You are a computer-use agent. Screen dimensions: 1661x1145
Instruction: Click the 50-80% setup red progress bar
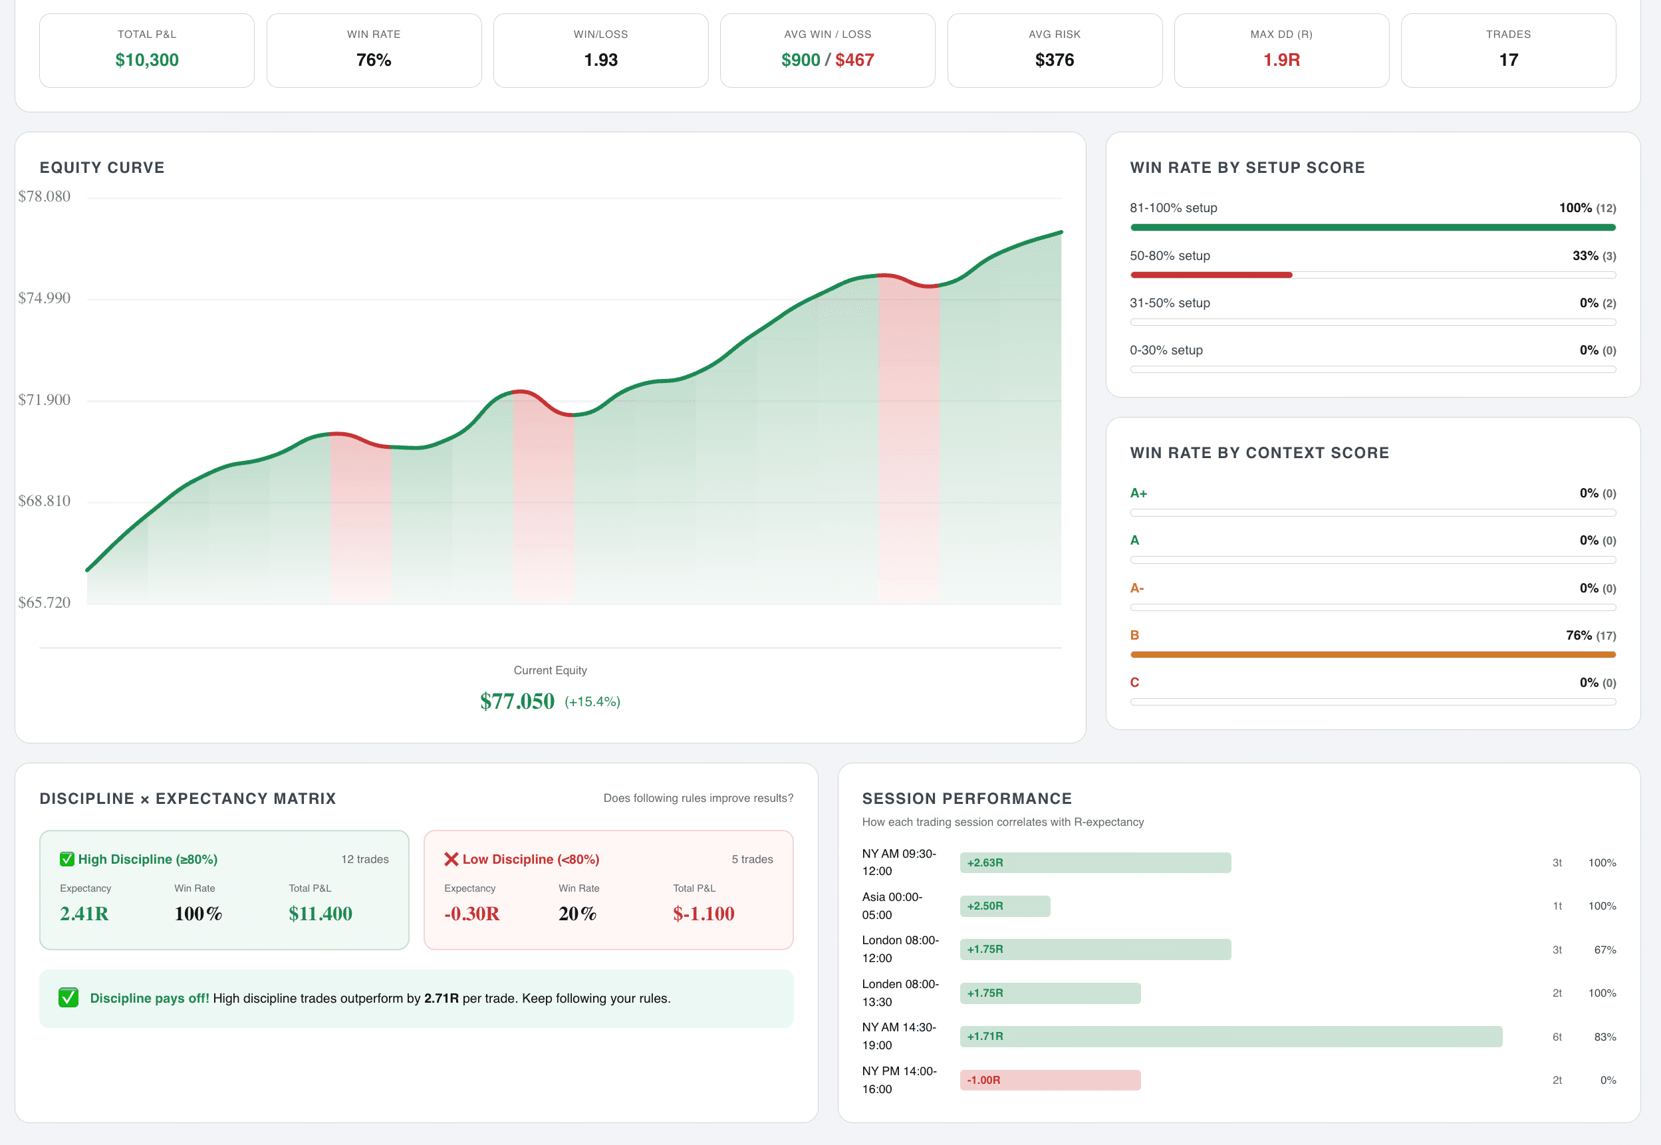pyautogui.click(x=1211, y=275)
